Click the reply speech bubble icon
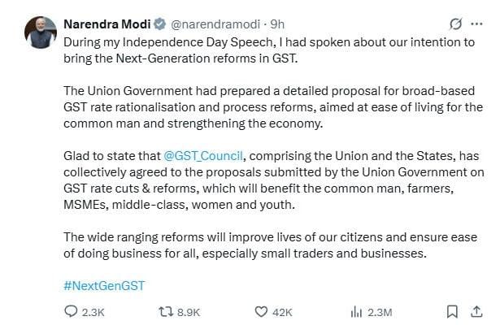The image size is (500, 325). point(71,311)
